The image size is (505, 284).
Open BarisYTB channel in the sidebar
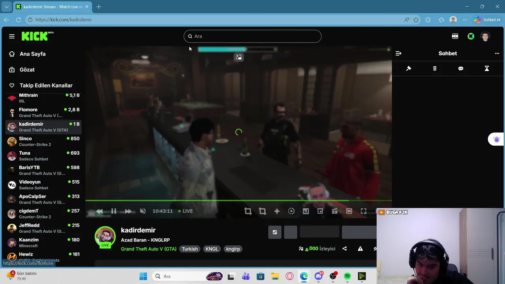coord(43,170)
